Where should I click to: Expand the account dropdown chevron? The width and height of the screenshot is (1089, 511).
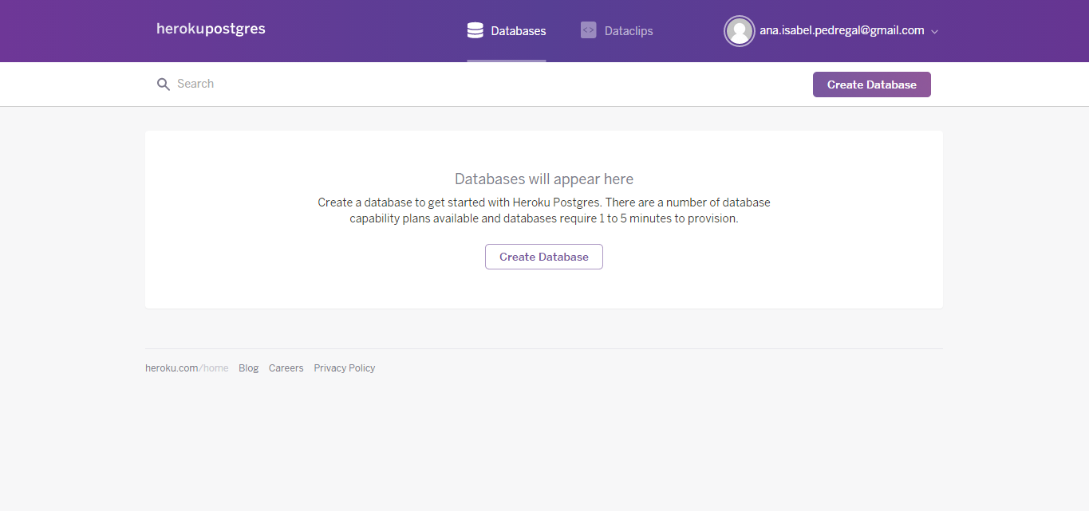click(x=934, y=32)
